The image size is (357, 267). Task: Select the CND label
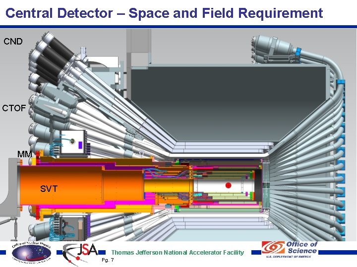tap(13, 42)
